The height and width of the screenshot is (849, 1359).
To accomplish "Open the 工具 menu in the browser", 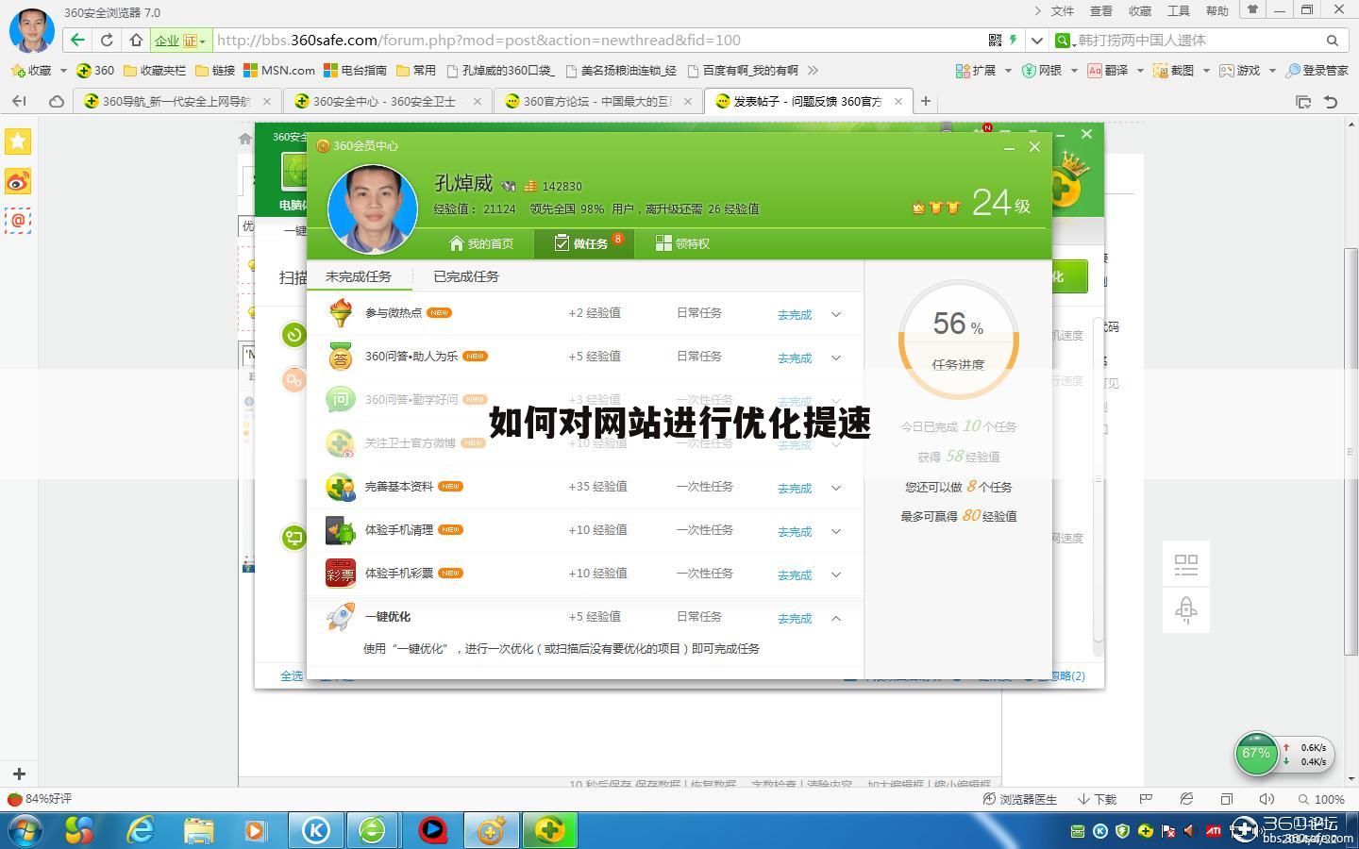I will [1179, 11].
